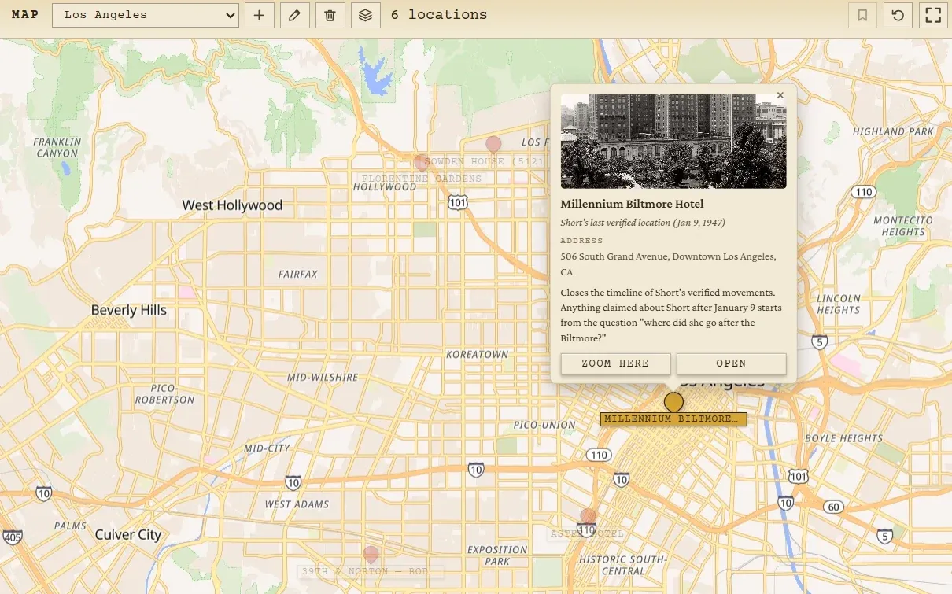
Task: Click the Exposition Park map label
Action: tap(497, 555)
